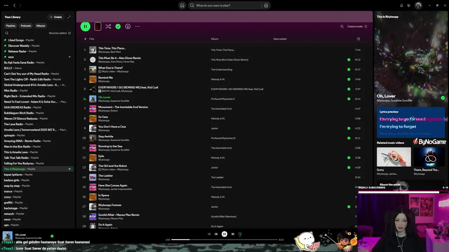Image resolution: width=449 pixels, height=252 pixels.
Task: Open Friend Activity icon in top bar
Action: pos(409,5)
